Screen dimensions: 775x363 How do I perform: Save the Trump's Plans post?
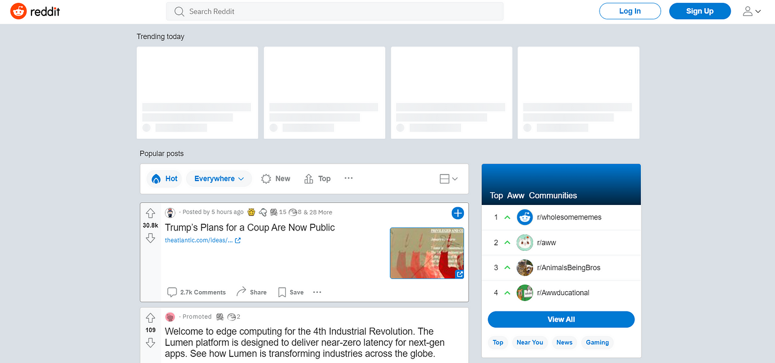tap(291, 292)
